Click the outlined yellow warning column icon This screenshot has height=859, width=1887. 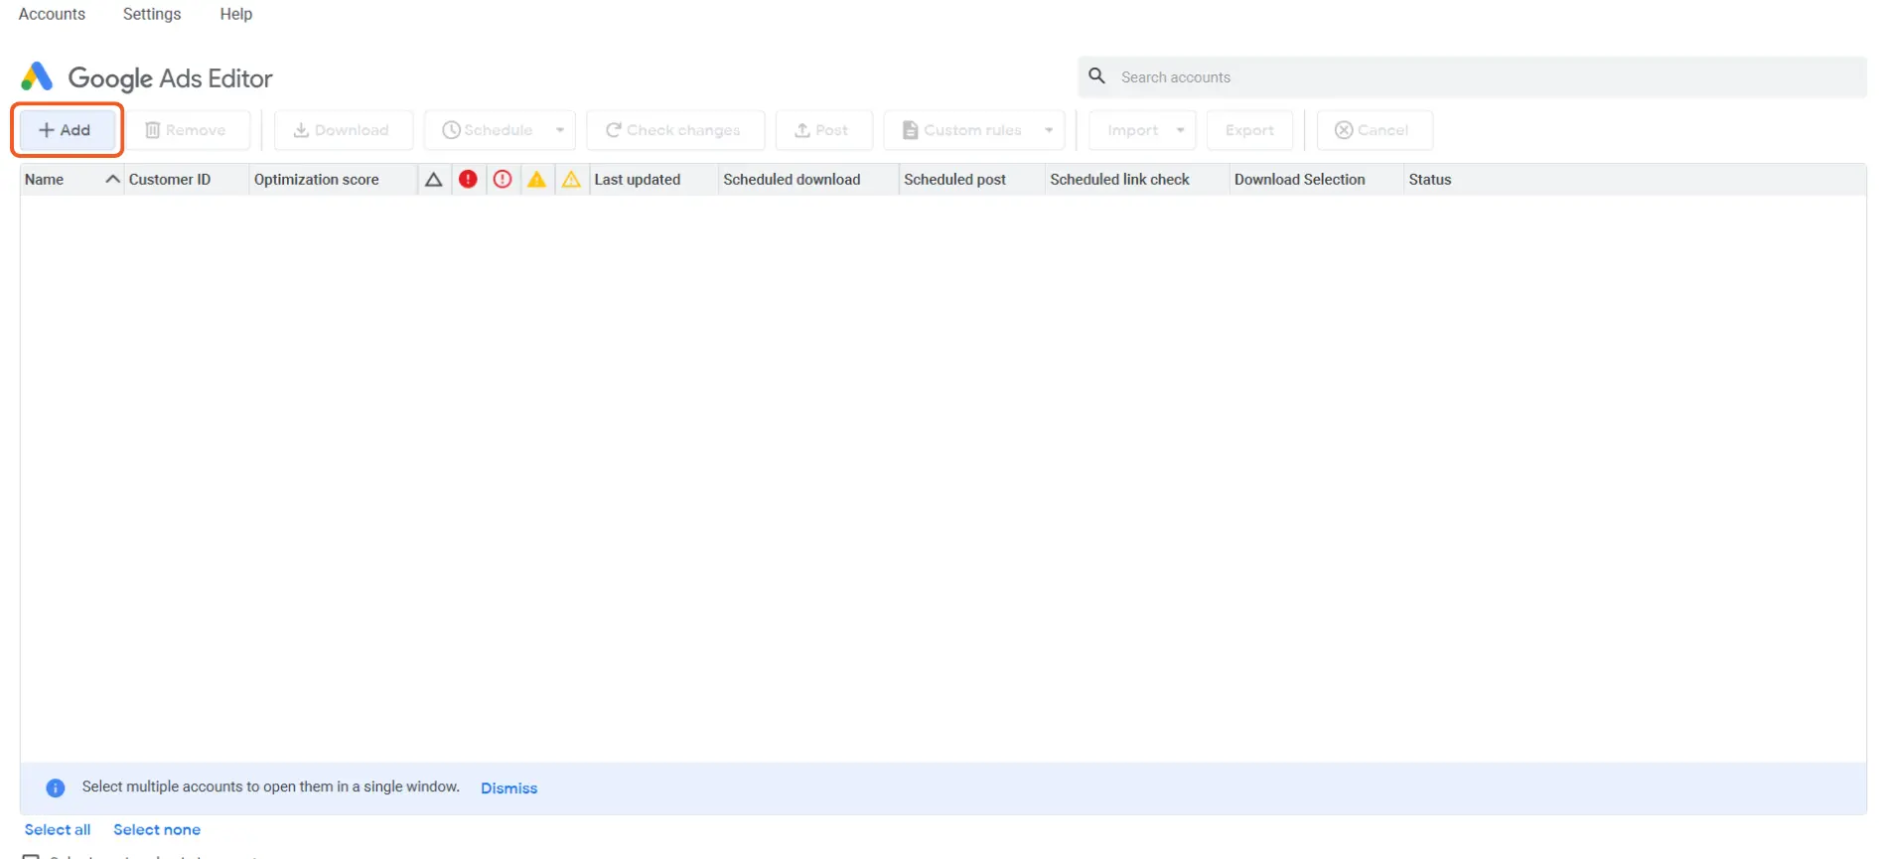point(571,179)
